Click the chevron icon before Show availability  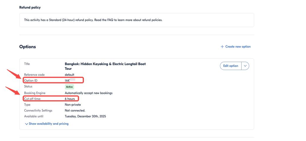pos(27,124)
